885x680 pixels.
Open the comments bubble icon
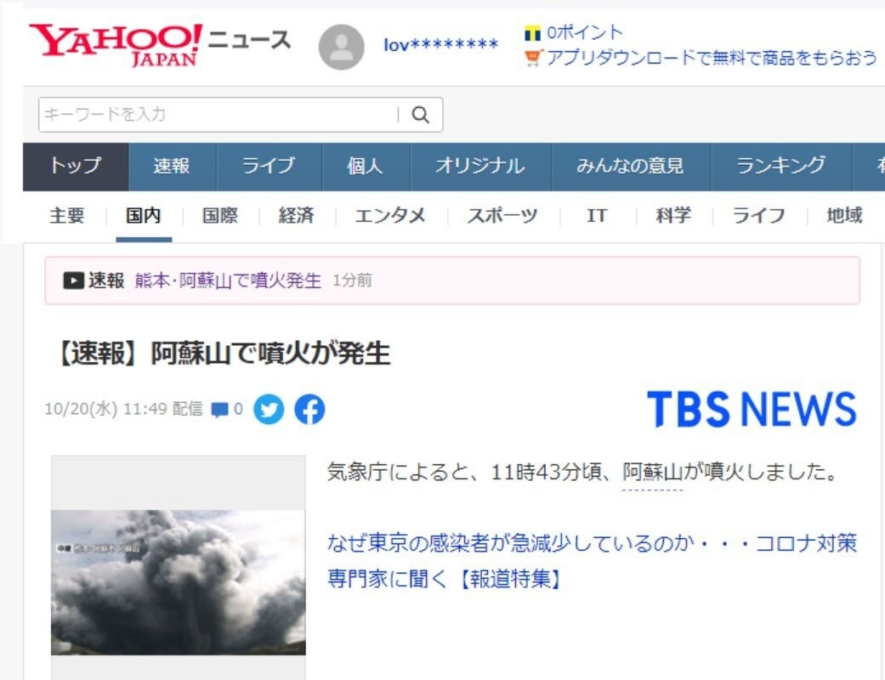pos(219,410)
